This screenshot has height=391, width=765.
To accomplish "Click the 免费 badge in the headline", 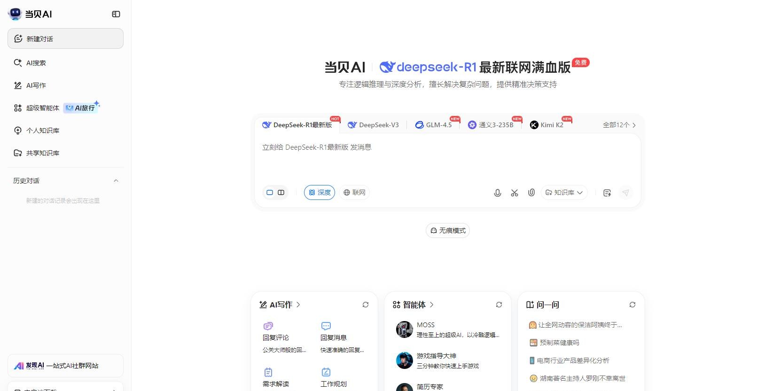I will [x=581, y=62].
